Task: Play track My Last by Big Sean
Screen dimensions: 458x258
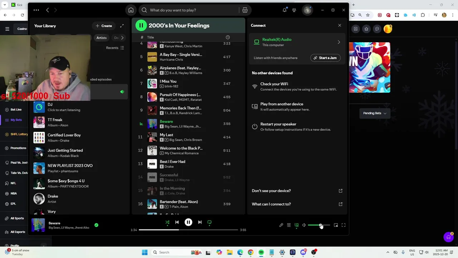Action: 188,137
